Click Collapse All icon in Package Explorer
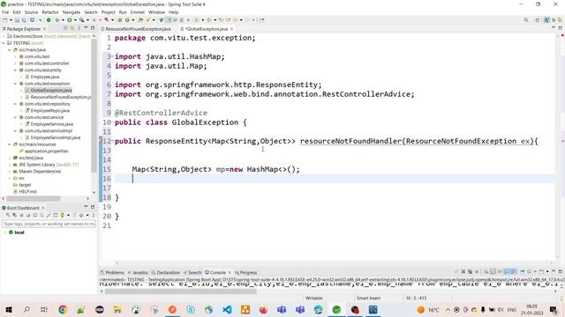 (65, 28)
